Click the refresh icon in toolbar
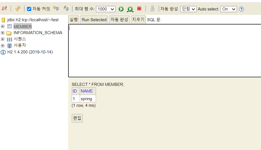261x150 pixels. coord(18,9)
